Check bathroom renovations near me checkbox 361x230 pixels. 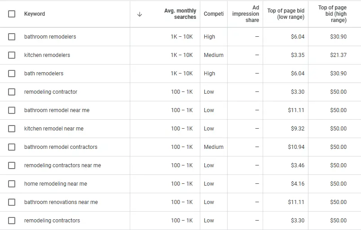[x=12, y=202]
